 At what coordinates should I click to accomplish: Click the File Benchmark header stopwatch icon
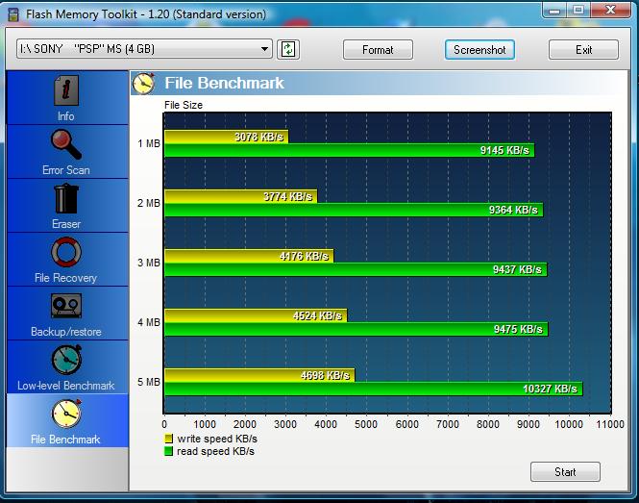click(x=144, y=84)
